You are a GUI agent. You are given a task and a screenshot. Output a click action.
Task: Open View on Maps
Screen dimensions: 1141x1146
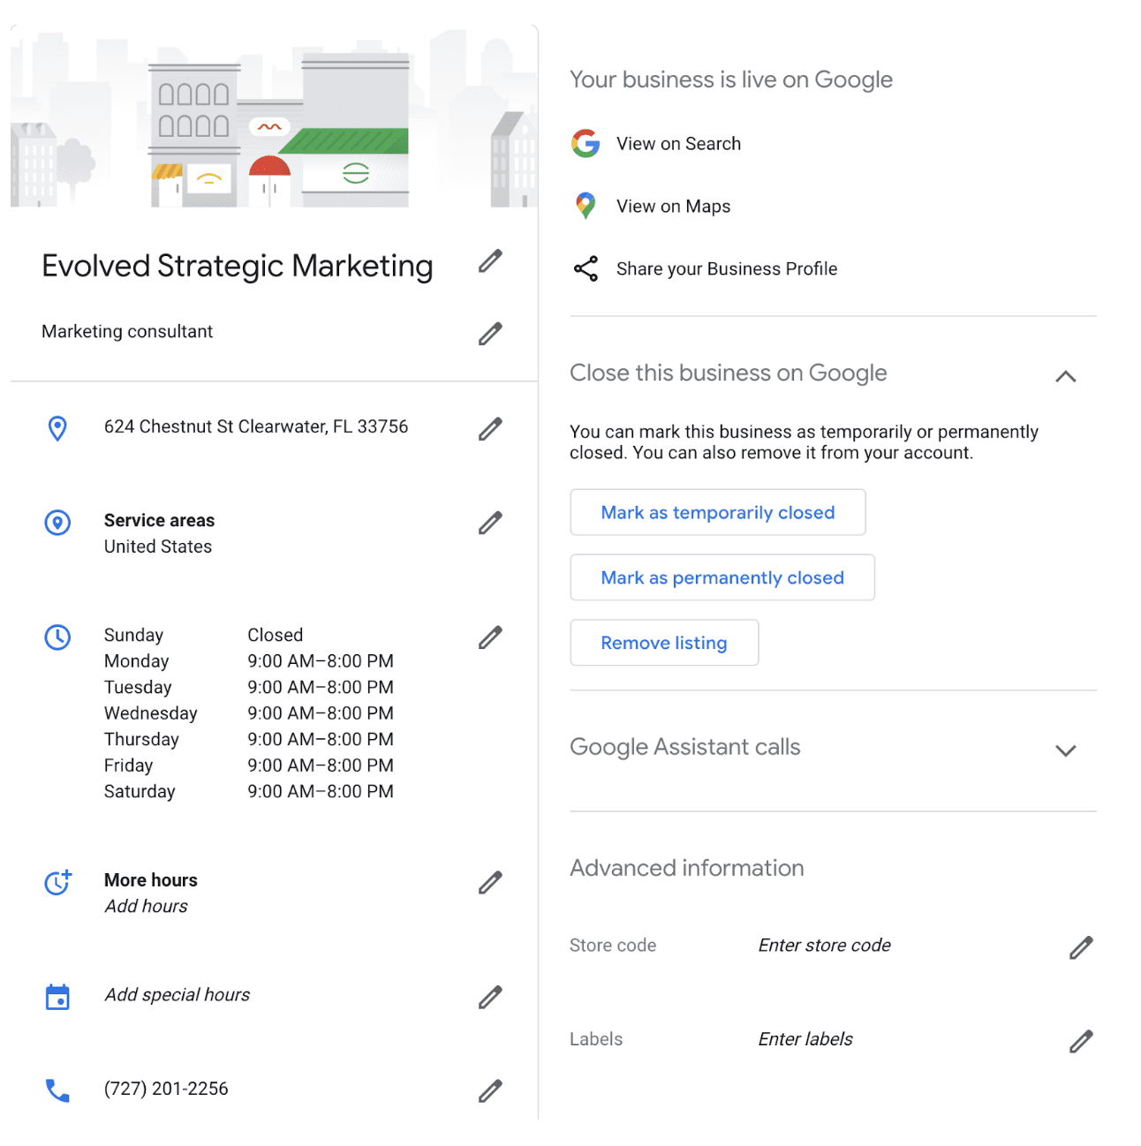(673, 206)
